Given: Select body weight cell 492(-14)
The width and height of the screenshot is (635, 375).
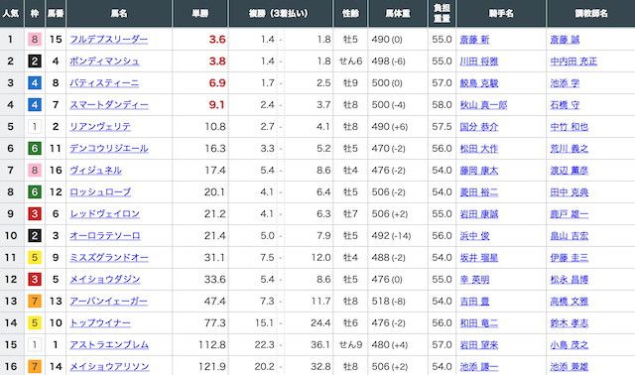Looking at the screenshot, I should (391, 236).
